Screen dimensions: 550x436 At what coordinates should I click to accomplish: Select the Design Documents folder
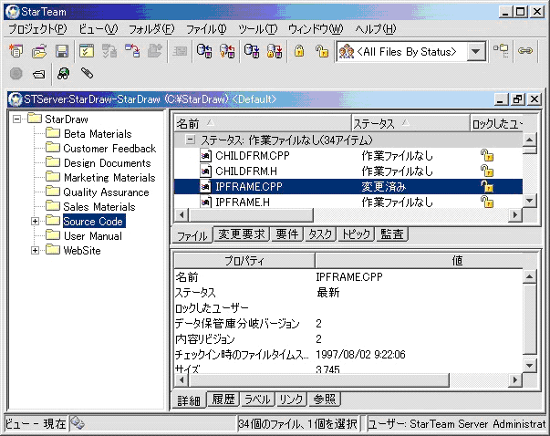tap(107, 163)
